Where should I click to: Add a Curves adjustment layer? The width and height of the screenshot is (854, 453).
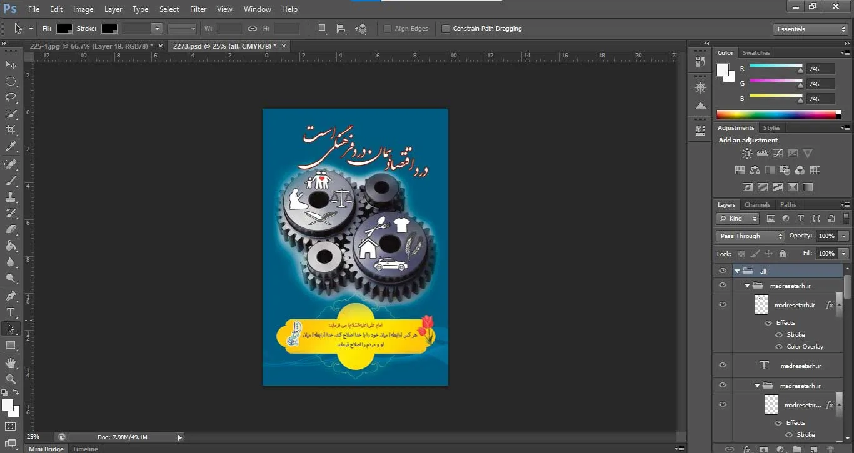pos(778,153)
